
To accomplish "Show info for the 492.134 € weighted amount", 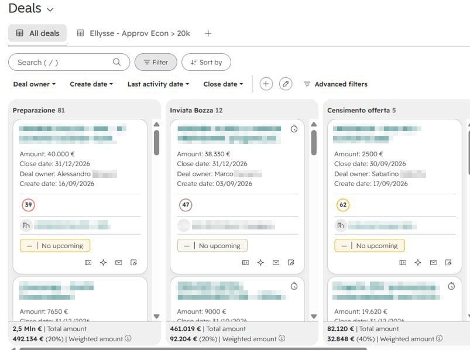I will coord(128,338).
